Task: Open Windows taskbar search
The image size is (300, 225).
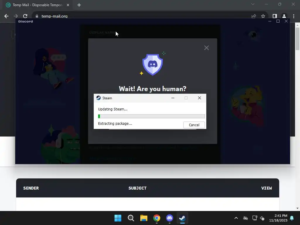Action: tap(131, 218)
